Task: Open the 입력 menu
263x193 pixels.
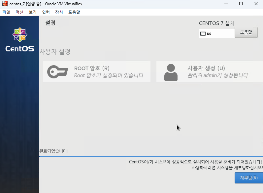Action: tap(46, 12)
